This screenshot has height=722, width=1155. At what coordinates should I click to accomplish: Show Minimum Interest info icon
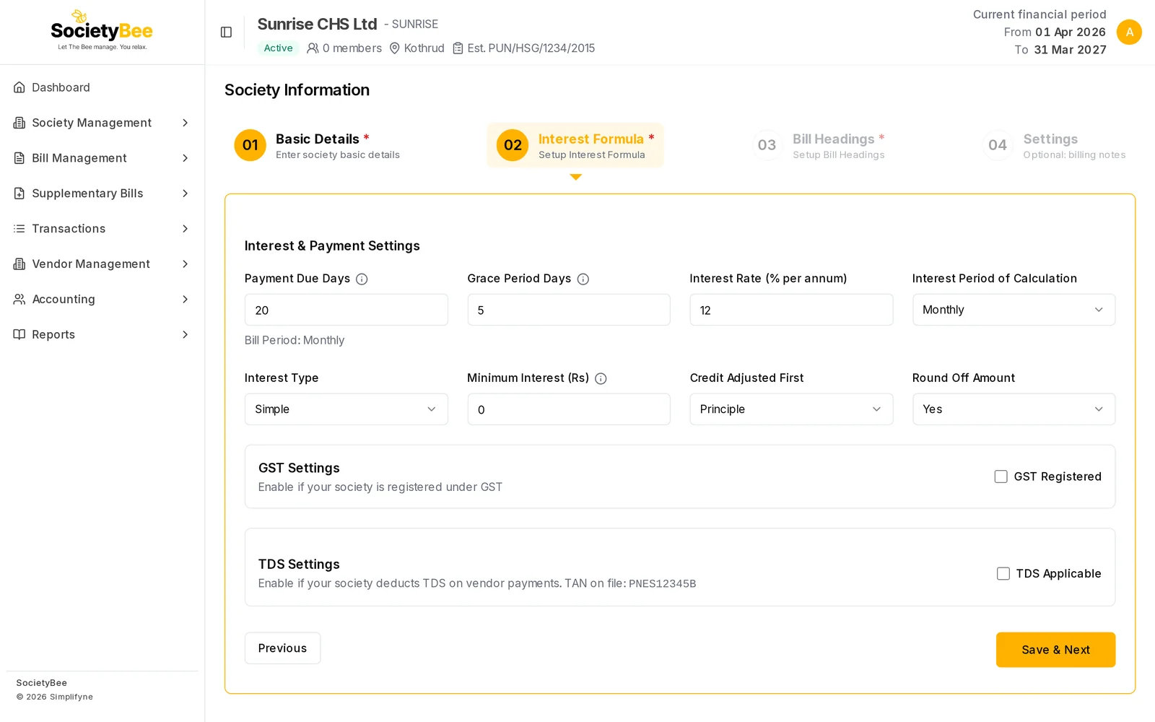[601, 378]
